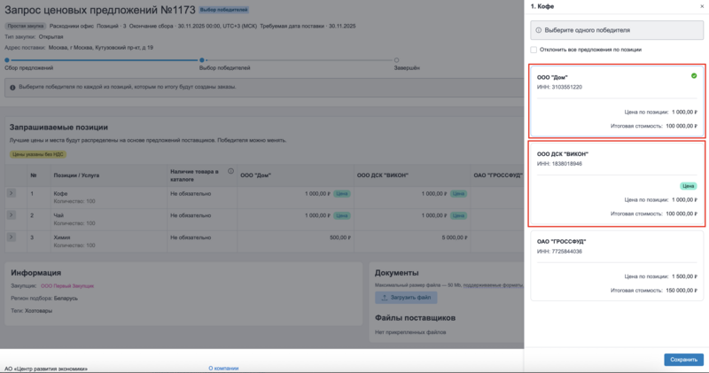This screenshot has height=373, width=709.
Task: Click the 'Выбор победителей' progress step
Action: pos(224,67)
